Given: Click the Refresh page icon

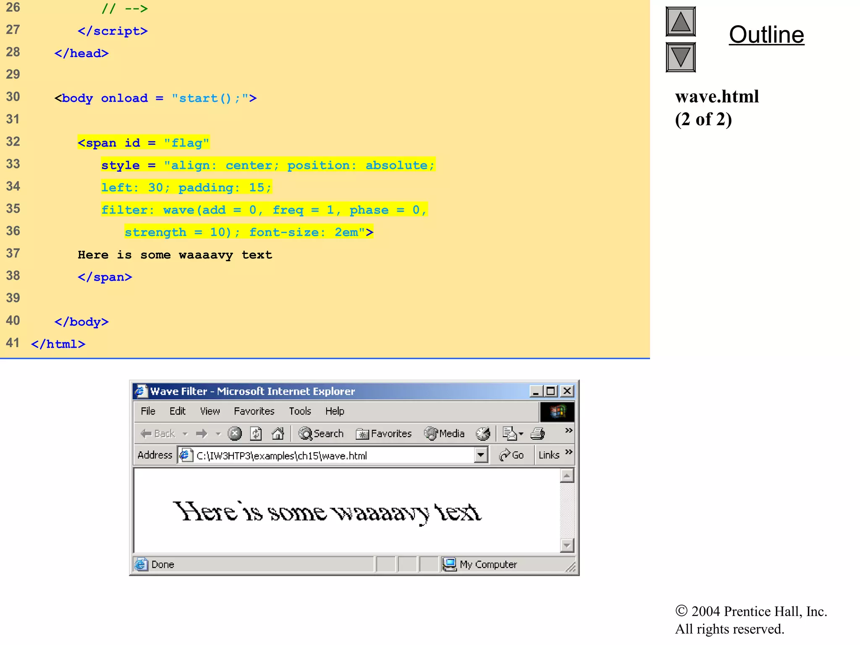Looking at the screenshot, I should click(256, 433).
